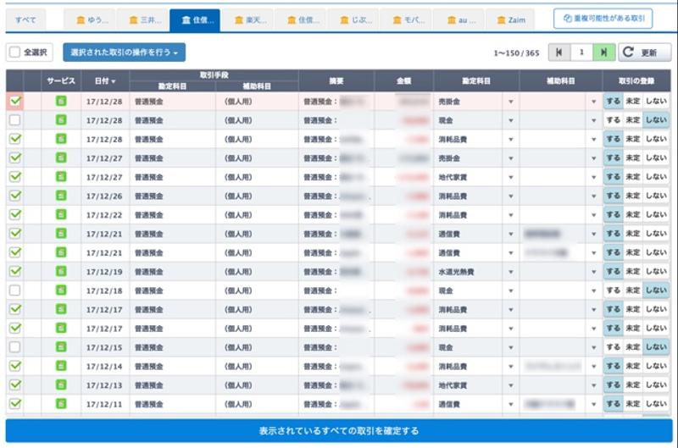Screen dimensions: 678x448
Task: Open 勘定科目 dropdown for 17/12/28 売掛金 row
Action: coord(511,102)
